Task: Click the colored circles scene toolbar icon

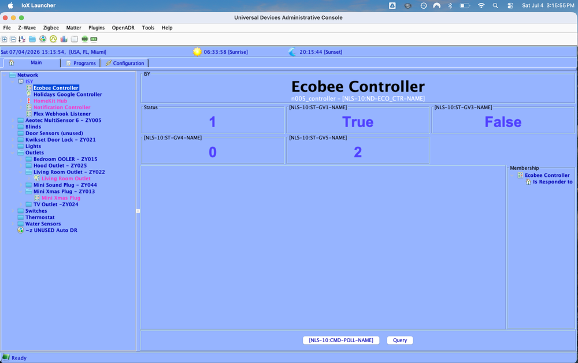Action: click(x=43, y=39)
